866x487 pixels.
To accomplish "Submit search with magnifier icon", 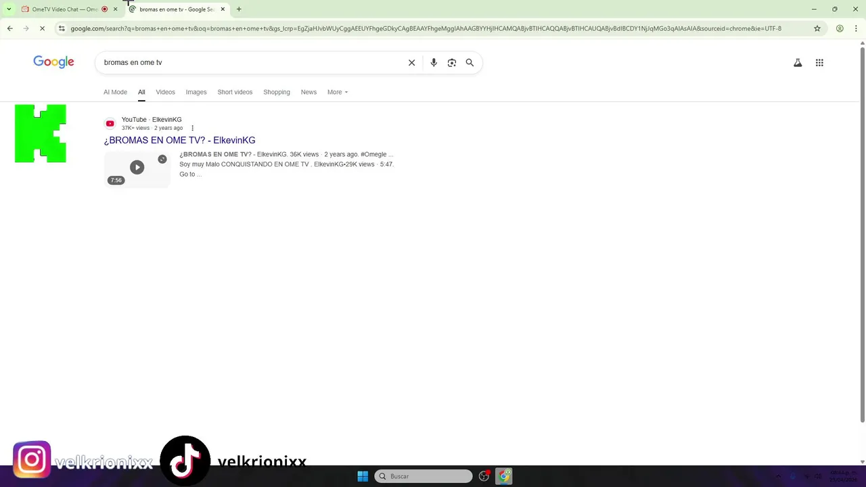I will (470, 62).
